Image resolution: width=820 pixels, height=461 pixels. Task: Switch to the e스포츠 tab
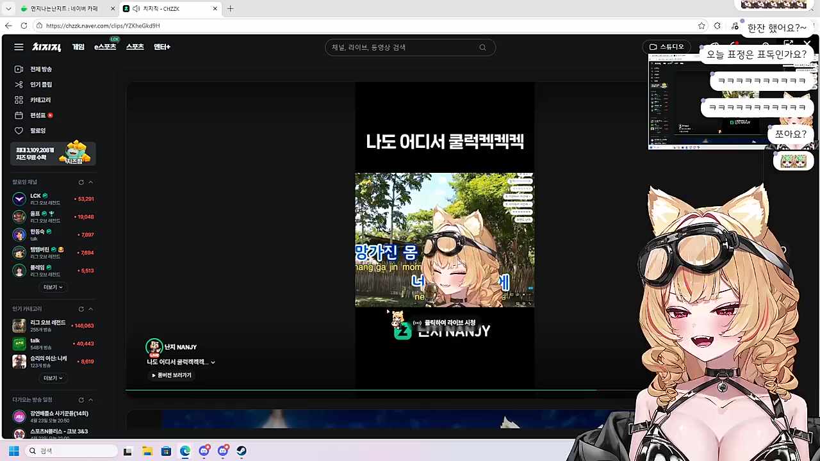[104, 47]
